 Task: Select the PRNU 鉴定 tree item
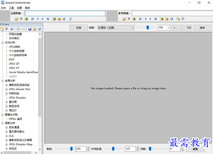[x=15, y=119]
